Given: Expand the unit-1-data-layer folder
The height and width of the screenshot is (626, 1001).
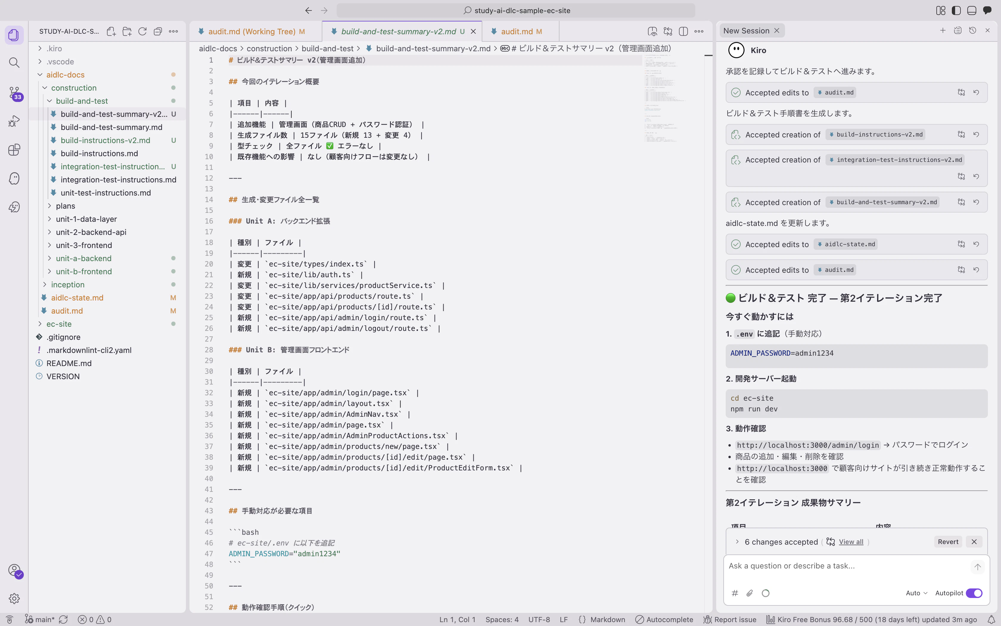Looking at the screenshot, I should click(50, 219).
